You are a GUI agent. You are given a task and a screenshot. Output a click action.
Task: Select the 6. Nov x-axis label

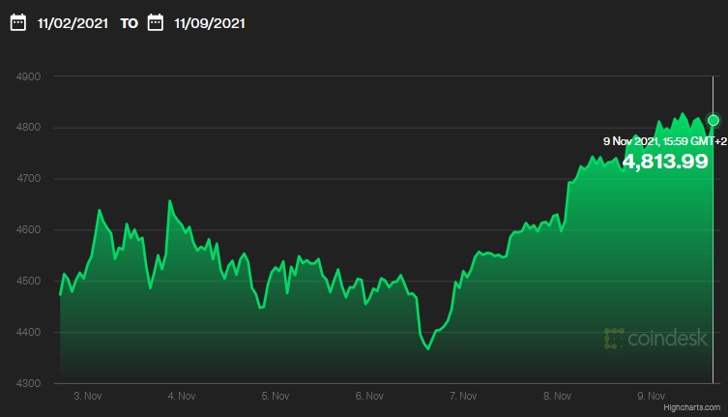pos(369,396)
